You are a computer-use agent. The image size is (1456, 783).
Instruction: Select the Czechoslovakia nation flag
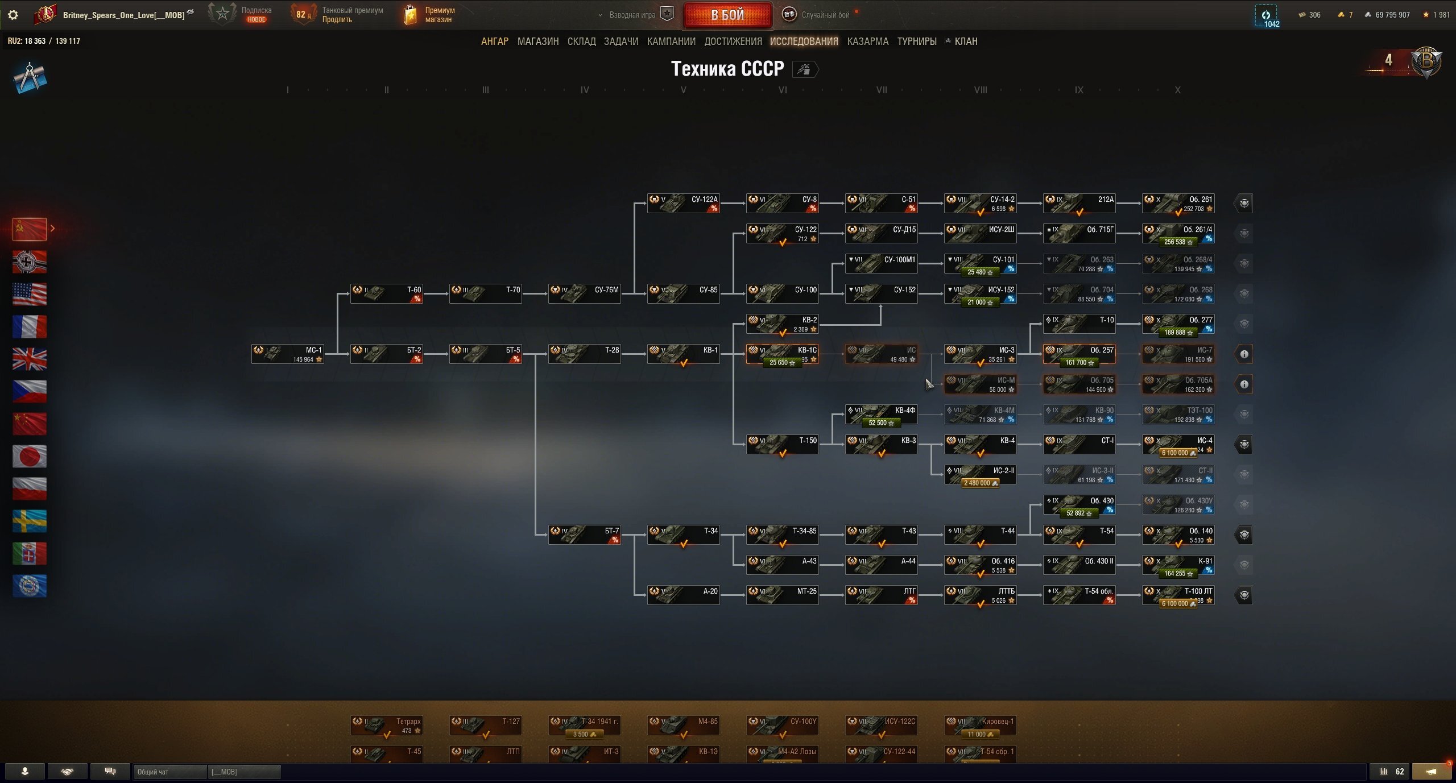[30, 391]
